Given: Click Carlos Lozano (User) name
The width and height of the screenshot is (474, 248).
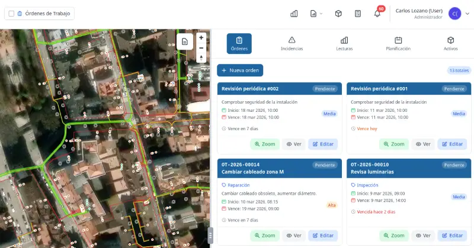Looking at the screenshot, I should [419, 11].
